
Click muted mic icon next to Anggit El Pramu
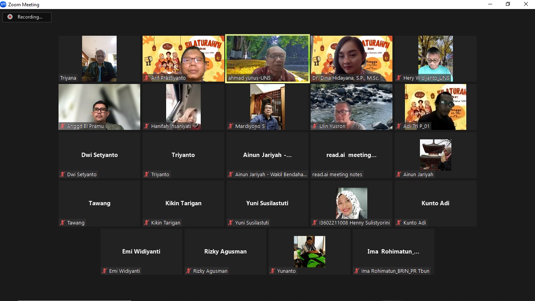point(62,126)
